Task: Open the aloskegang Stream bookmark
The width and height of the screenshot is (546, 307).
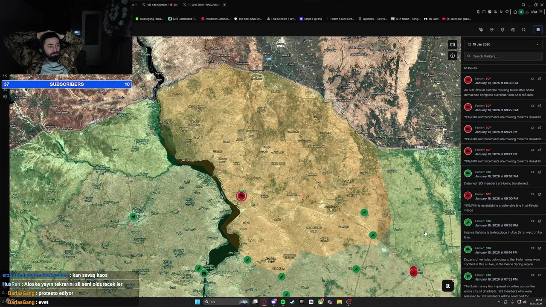Action: pyautogui.click(x=149, y=19)
